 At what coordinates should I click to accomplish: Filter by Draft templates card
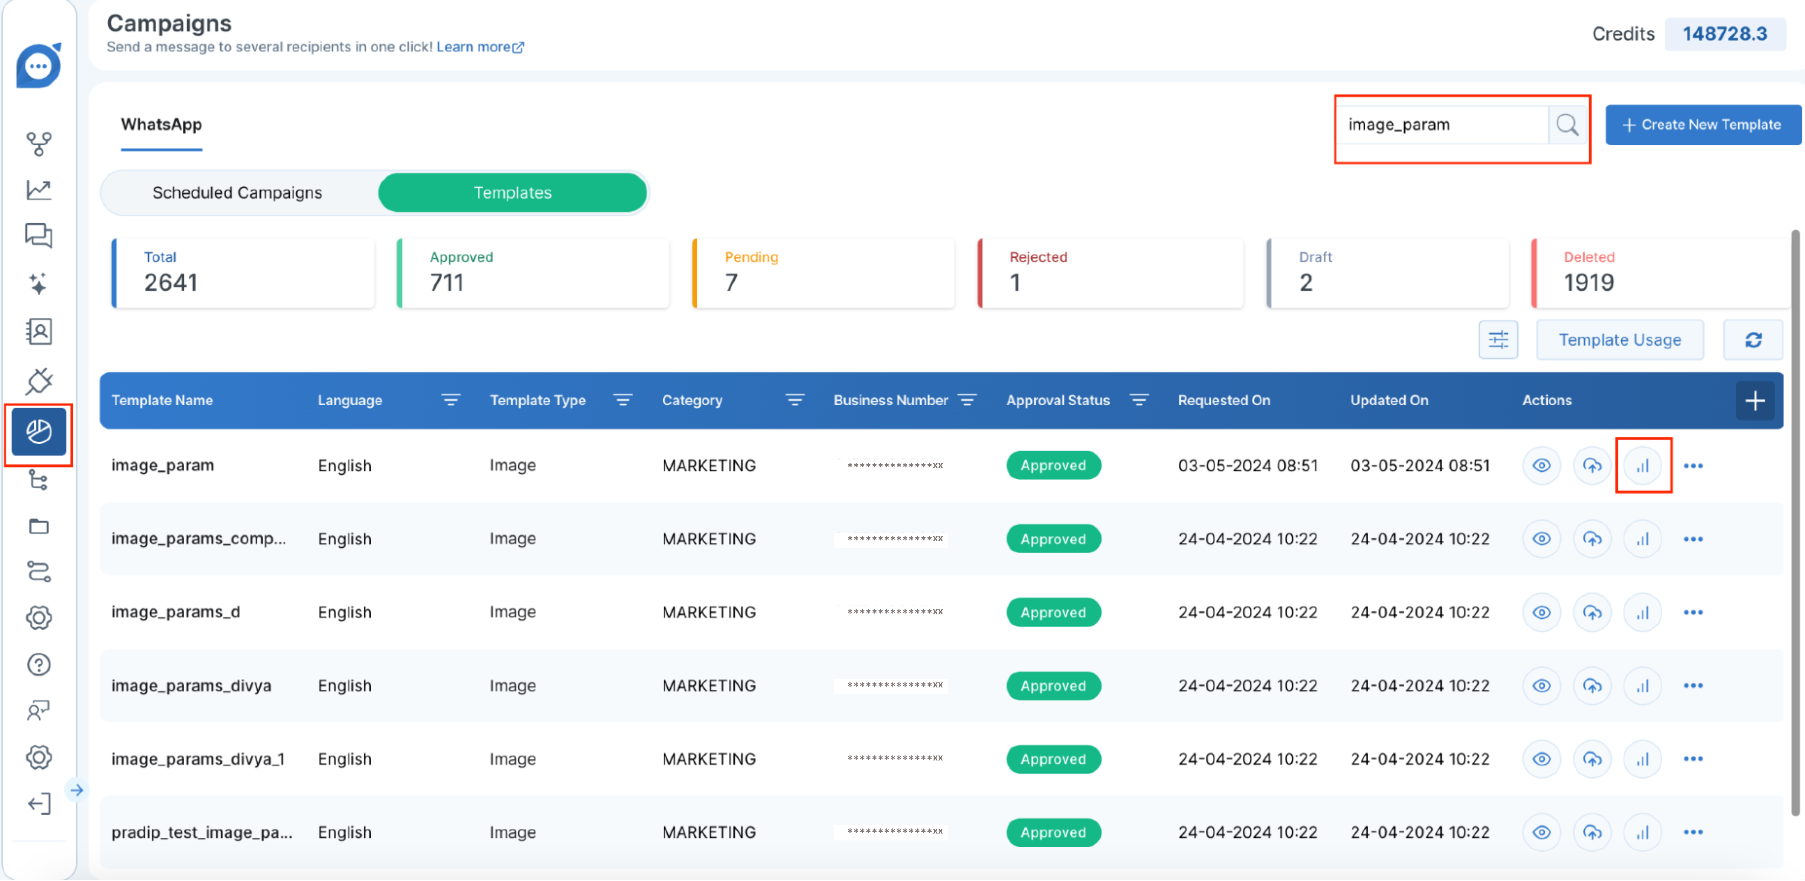click(1387, 273)
